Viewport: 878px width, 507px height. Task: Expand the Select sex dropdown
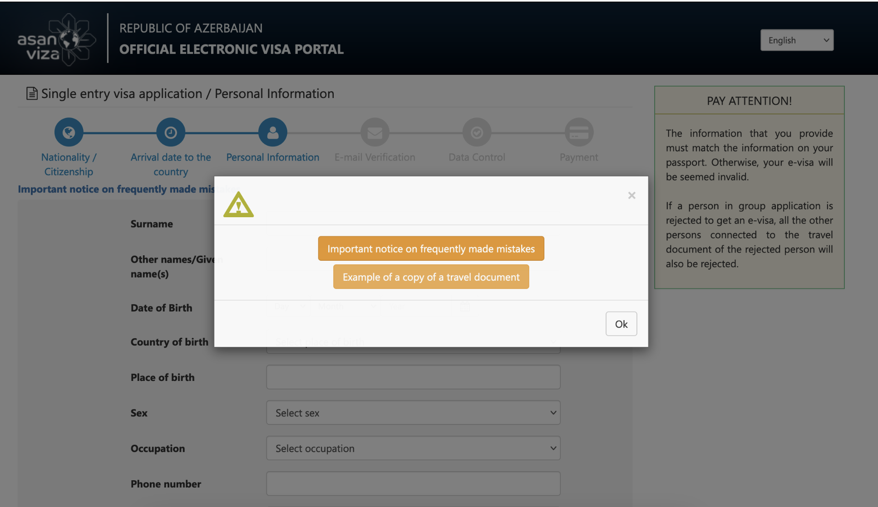413,413
